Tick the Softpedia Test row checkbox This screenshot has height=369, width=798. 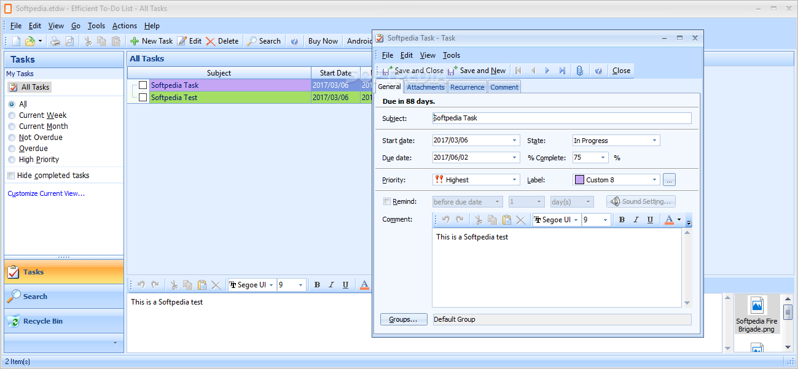143,97
